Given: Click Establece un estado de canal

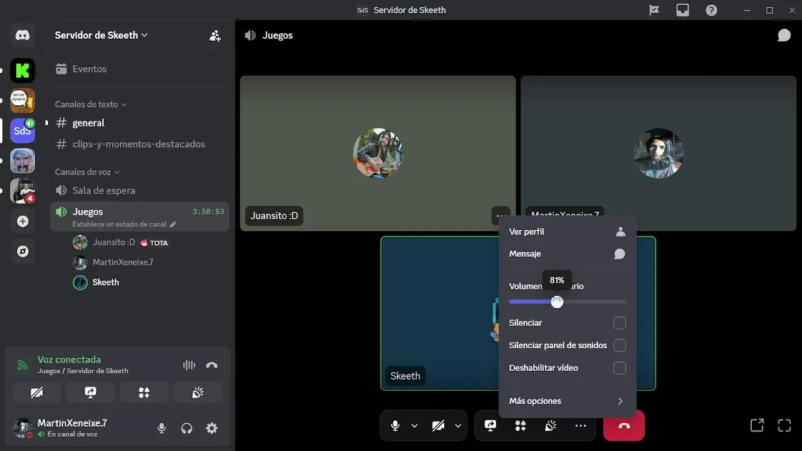Looking at the screenshot, I should 125,224.
